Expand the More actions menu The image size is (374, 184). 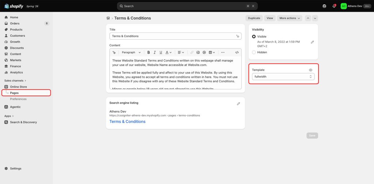(290, 18)
